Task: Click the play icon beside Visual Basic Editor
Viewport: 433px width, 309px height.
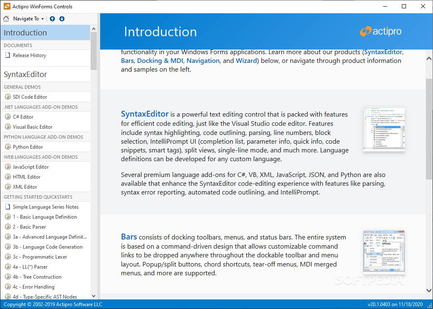Action: coord(8,127)
